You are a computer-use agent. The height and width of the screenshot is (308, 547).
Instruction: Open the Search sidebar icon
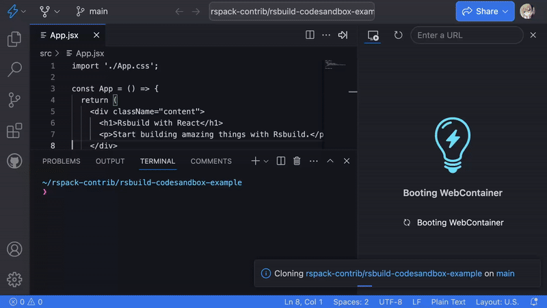click(x=14, y=70)
